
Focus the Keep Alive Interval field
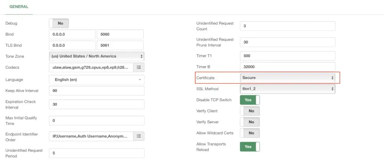(96, 91)
